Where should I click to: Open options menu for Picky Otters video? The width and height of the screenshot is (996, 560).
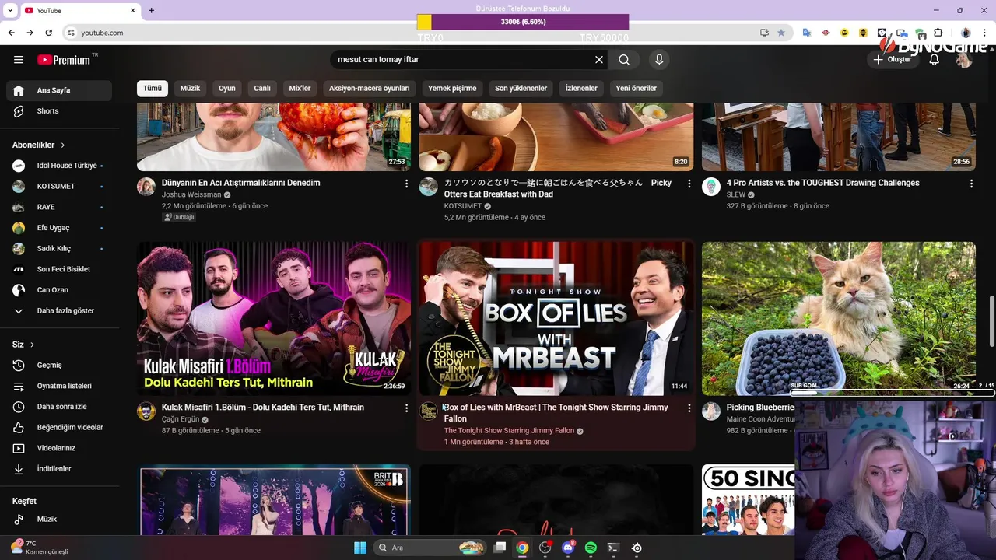[689, 184]
